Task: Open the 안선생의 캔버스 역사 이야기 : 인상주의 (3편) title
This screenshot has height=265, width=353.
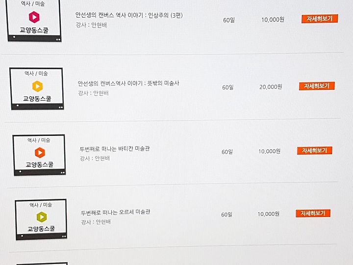Action: (x=129, y=15)
